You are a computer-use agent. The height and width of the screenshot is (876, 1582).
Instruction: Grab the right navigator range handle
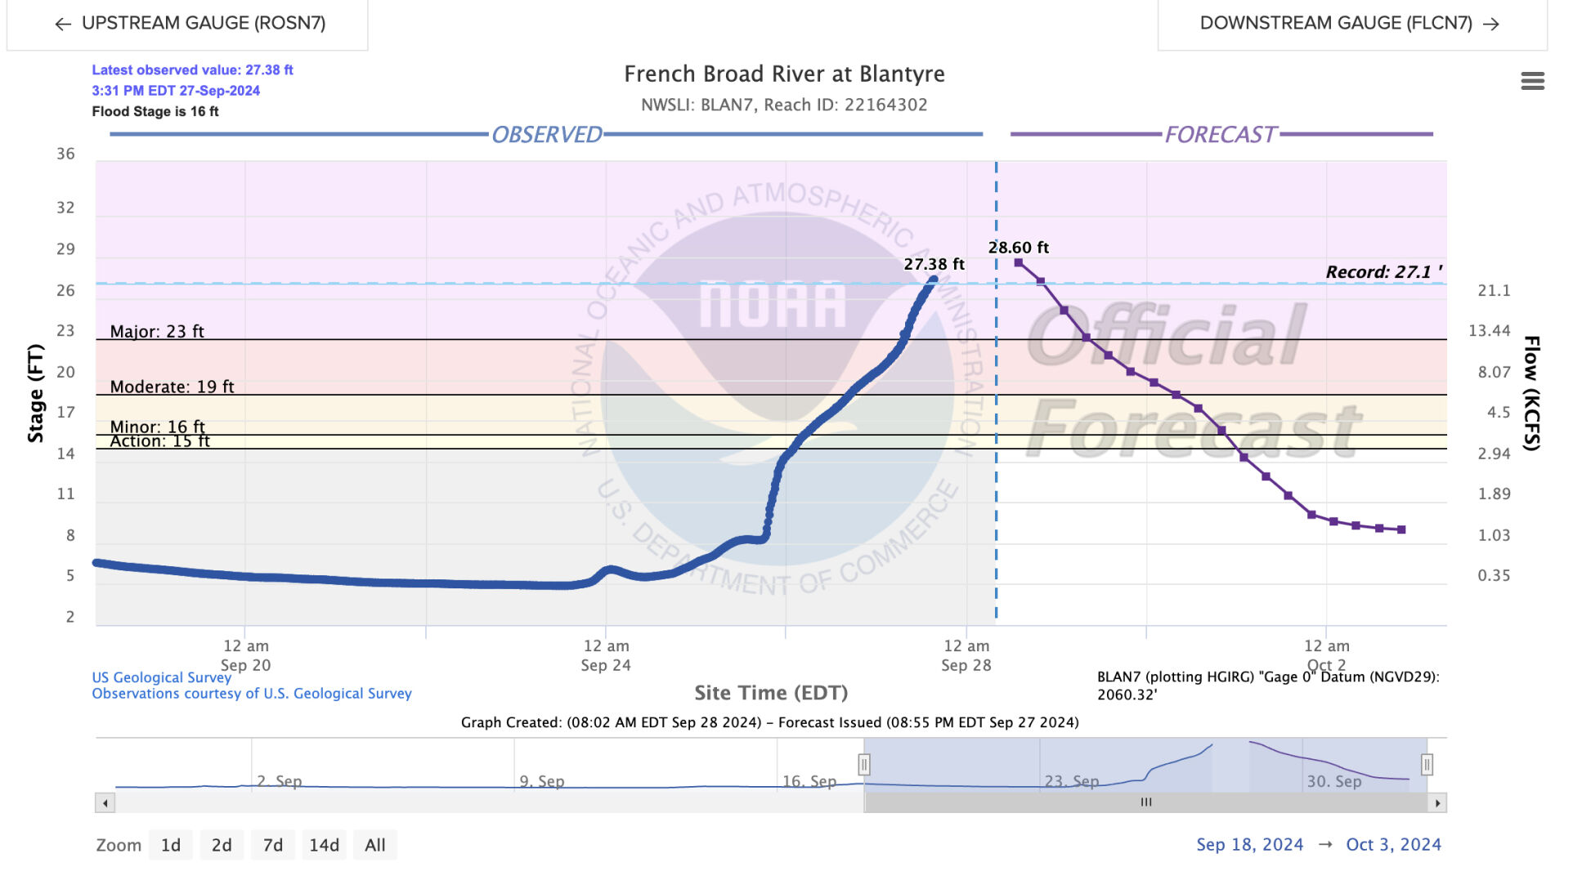(1426, 764)
